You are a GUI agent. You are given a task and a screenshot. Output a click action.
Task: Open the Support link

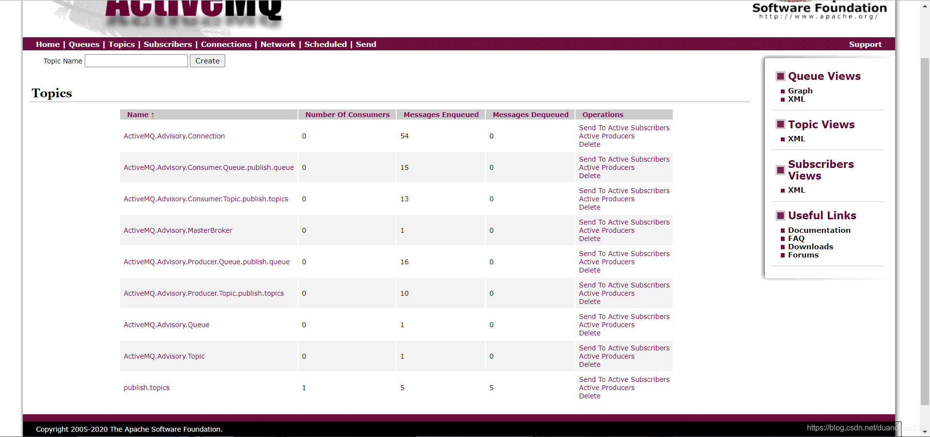coord(865,44)
